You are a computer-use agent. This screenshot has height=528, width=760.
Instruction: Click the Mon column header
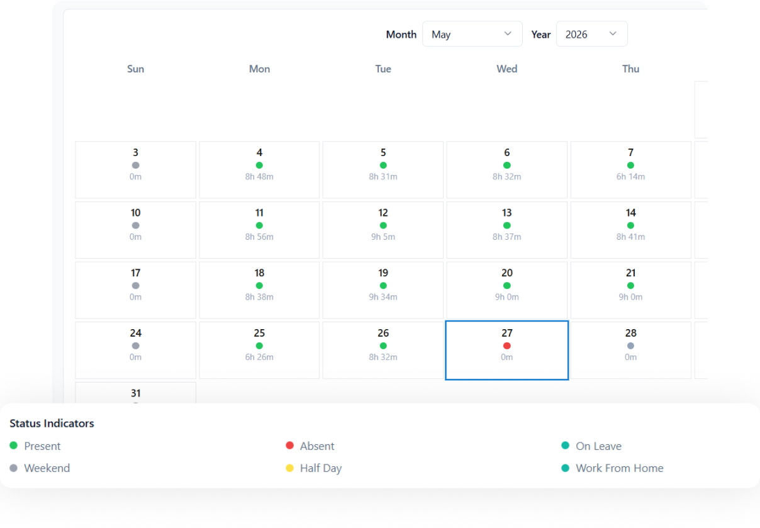pos(259,69)
